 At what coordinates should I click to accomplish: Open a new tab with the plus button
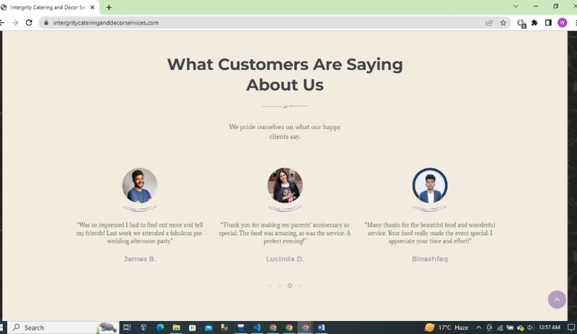point(109,7)
